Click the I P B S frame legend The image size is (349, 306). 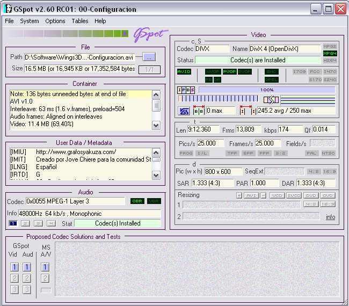click(x=186, y=90)
